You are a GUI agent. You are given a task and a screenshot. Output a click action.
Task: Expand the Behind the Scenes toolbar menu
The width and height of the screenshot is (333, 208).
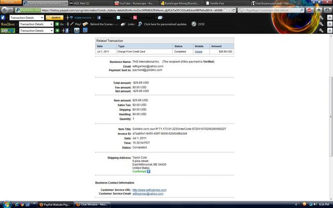tap(104, 24)
